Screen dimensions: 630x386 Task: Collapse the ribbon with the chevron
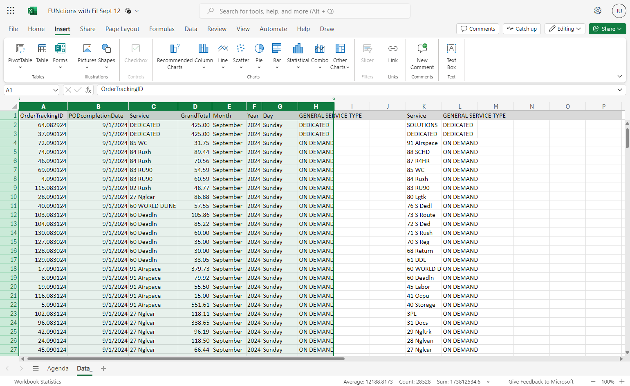(620, 76)
